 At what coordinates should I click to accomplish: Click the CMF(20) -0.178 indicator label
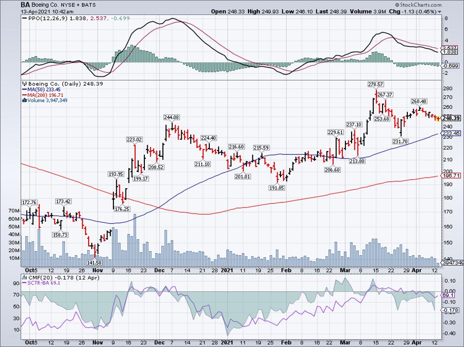64,278
